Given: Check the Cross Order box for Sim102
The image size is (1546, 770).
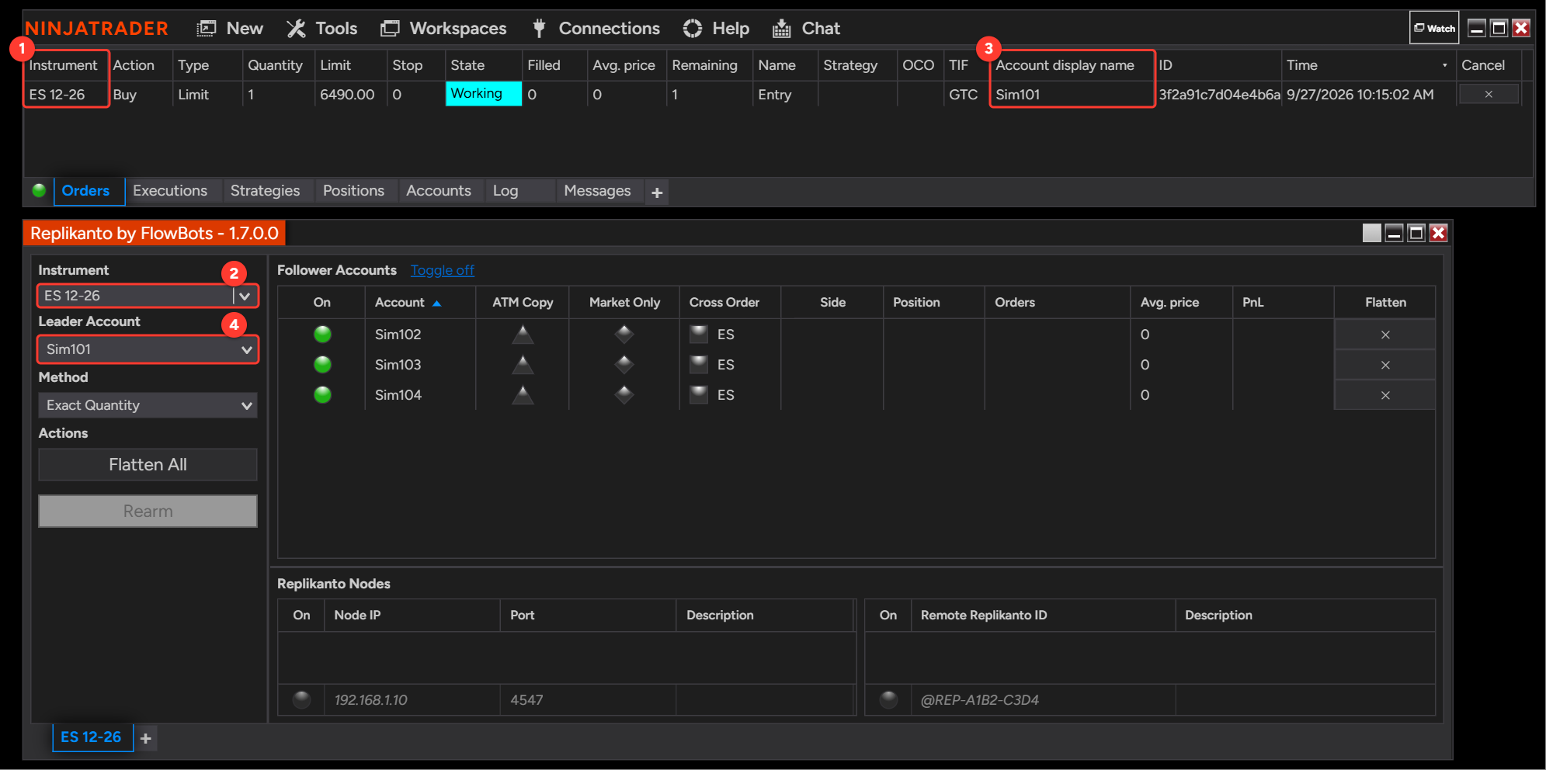Looking at the screenshot, I should [x=699, y=335].
